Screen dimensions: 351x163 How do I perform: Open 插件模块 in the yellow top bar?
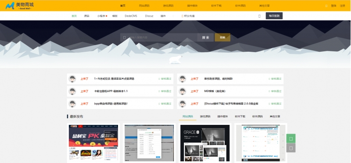tap(192, 6)
